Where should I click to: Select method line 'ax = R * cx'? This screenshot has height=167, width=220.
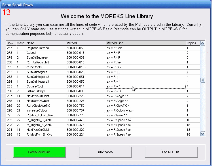point(146,48)
